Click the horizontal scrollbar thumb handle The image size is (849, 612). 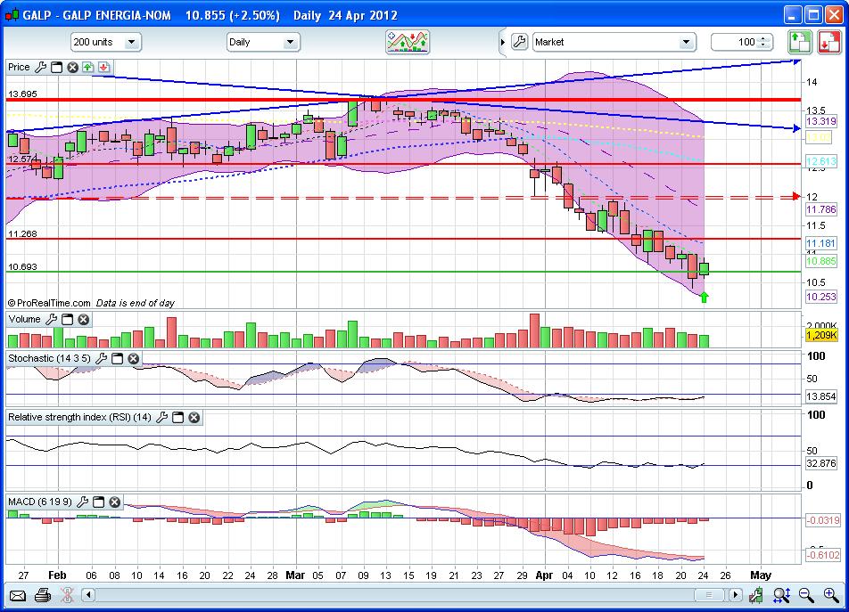click(x=708, y=595)
